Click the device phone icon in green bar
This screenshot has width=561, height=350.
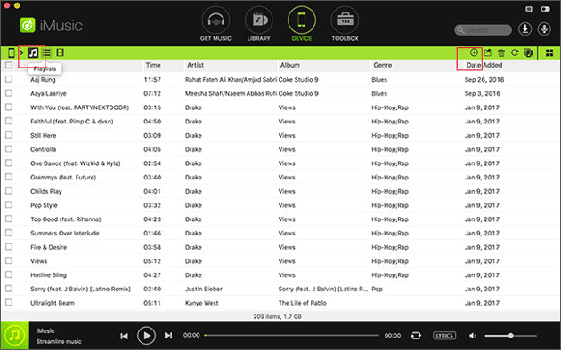pos(12,52)
